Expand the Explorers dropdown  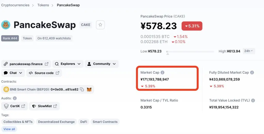tap(68, 64)
